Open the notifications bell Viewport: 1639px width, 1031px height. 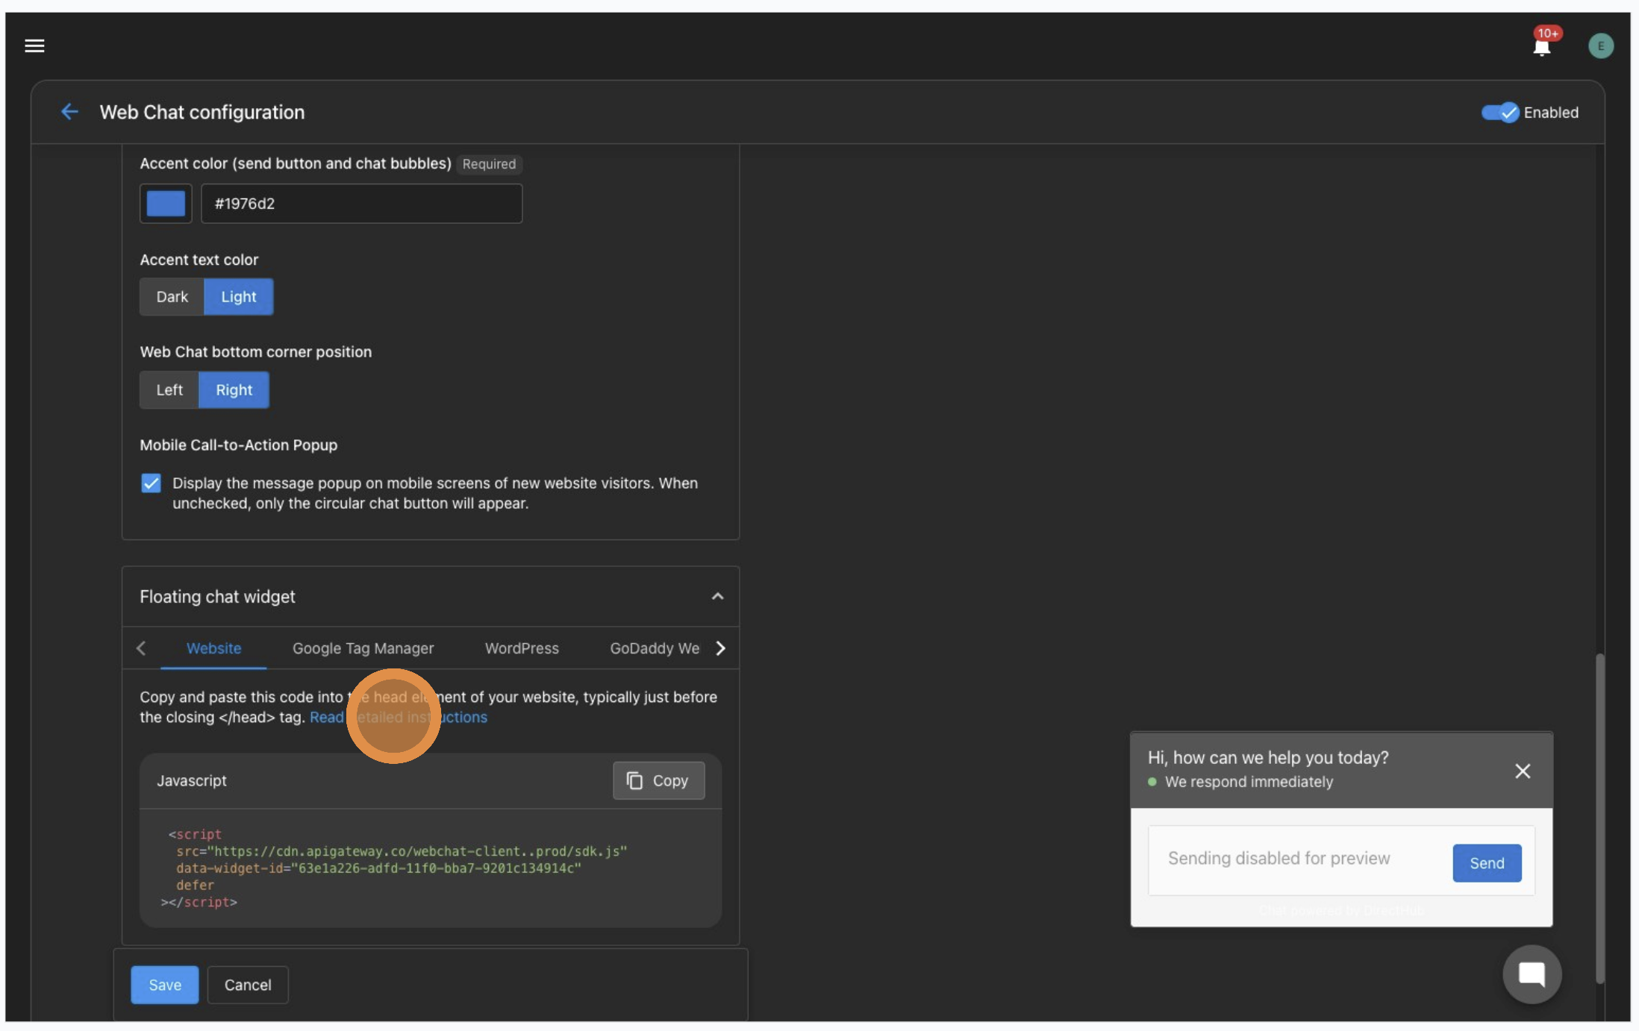pos(1541,47)
